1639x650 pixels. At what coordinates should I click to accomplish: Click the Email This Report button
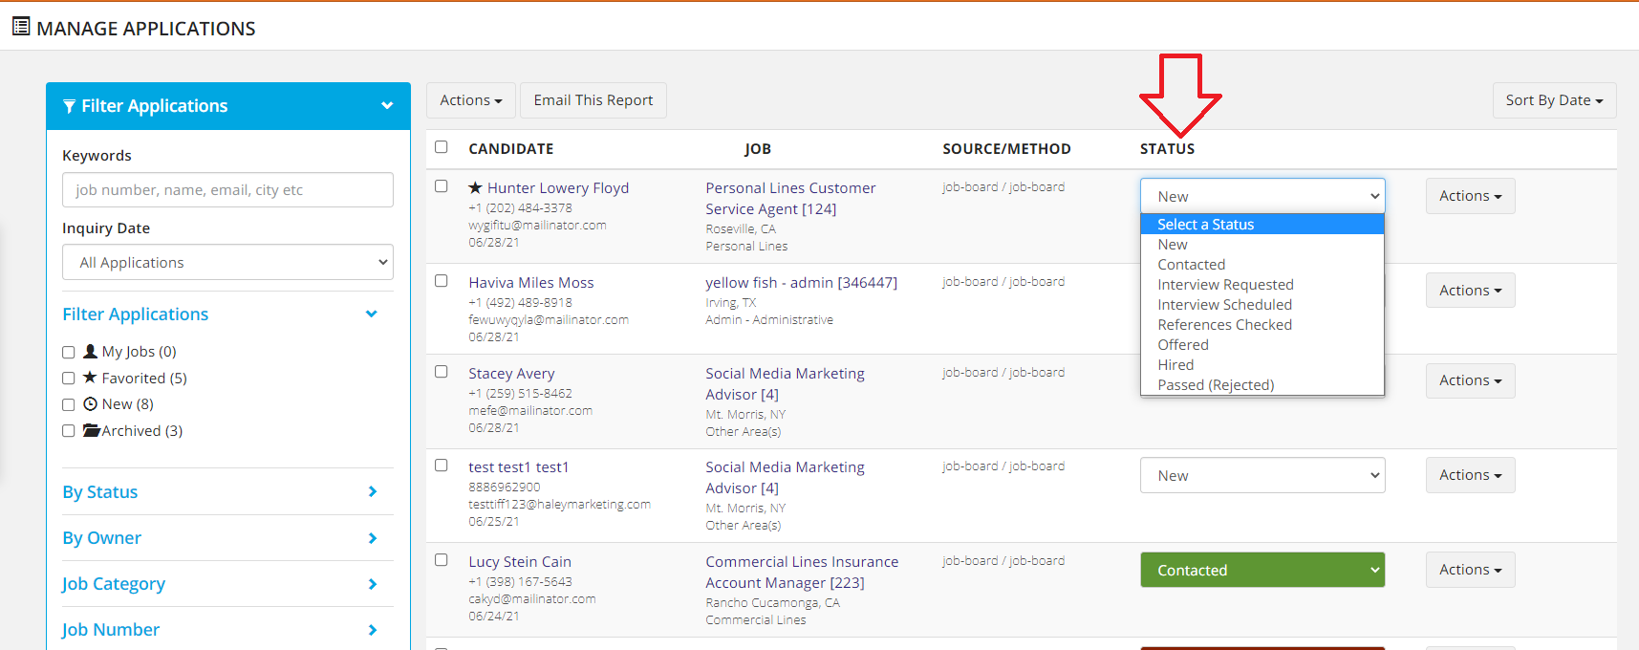[x=593, y=100]
